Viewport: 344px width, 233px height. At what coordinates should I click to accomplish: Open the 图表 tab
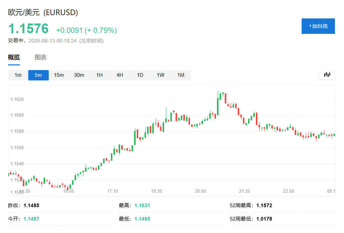[x=41, y=57]
